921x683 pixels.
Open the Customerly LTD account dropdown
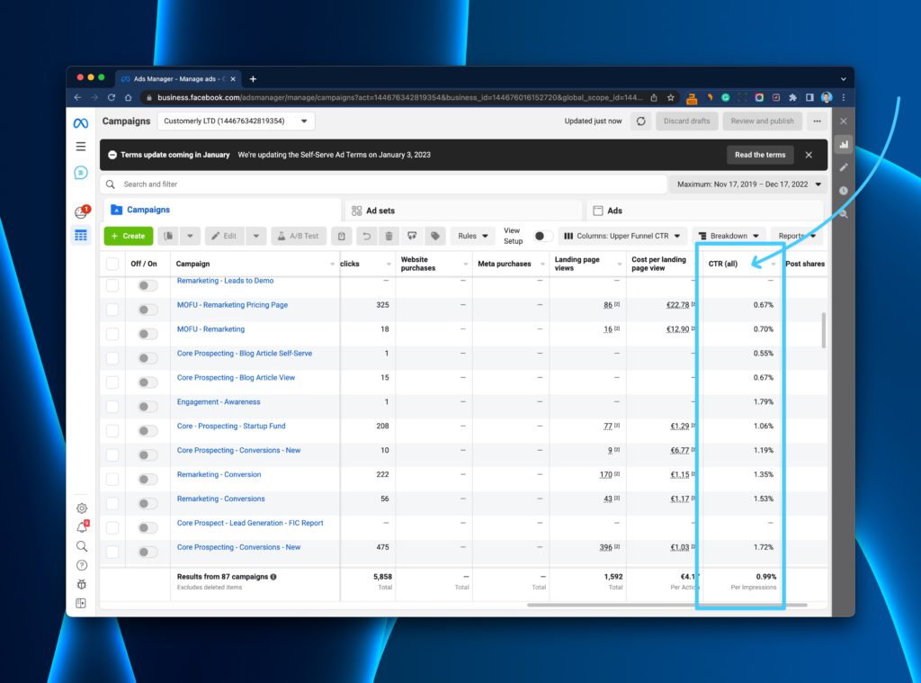click(x=237, y=121)
